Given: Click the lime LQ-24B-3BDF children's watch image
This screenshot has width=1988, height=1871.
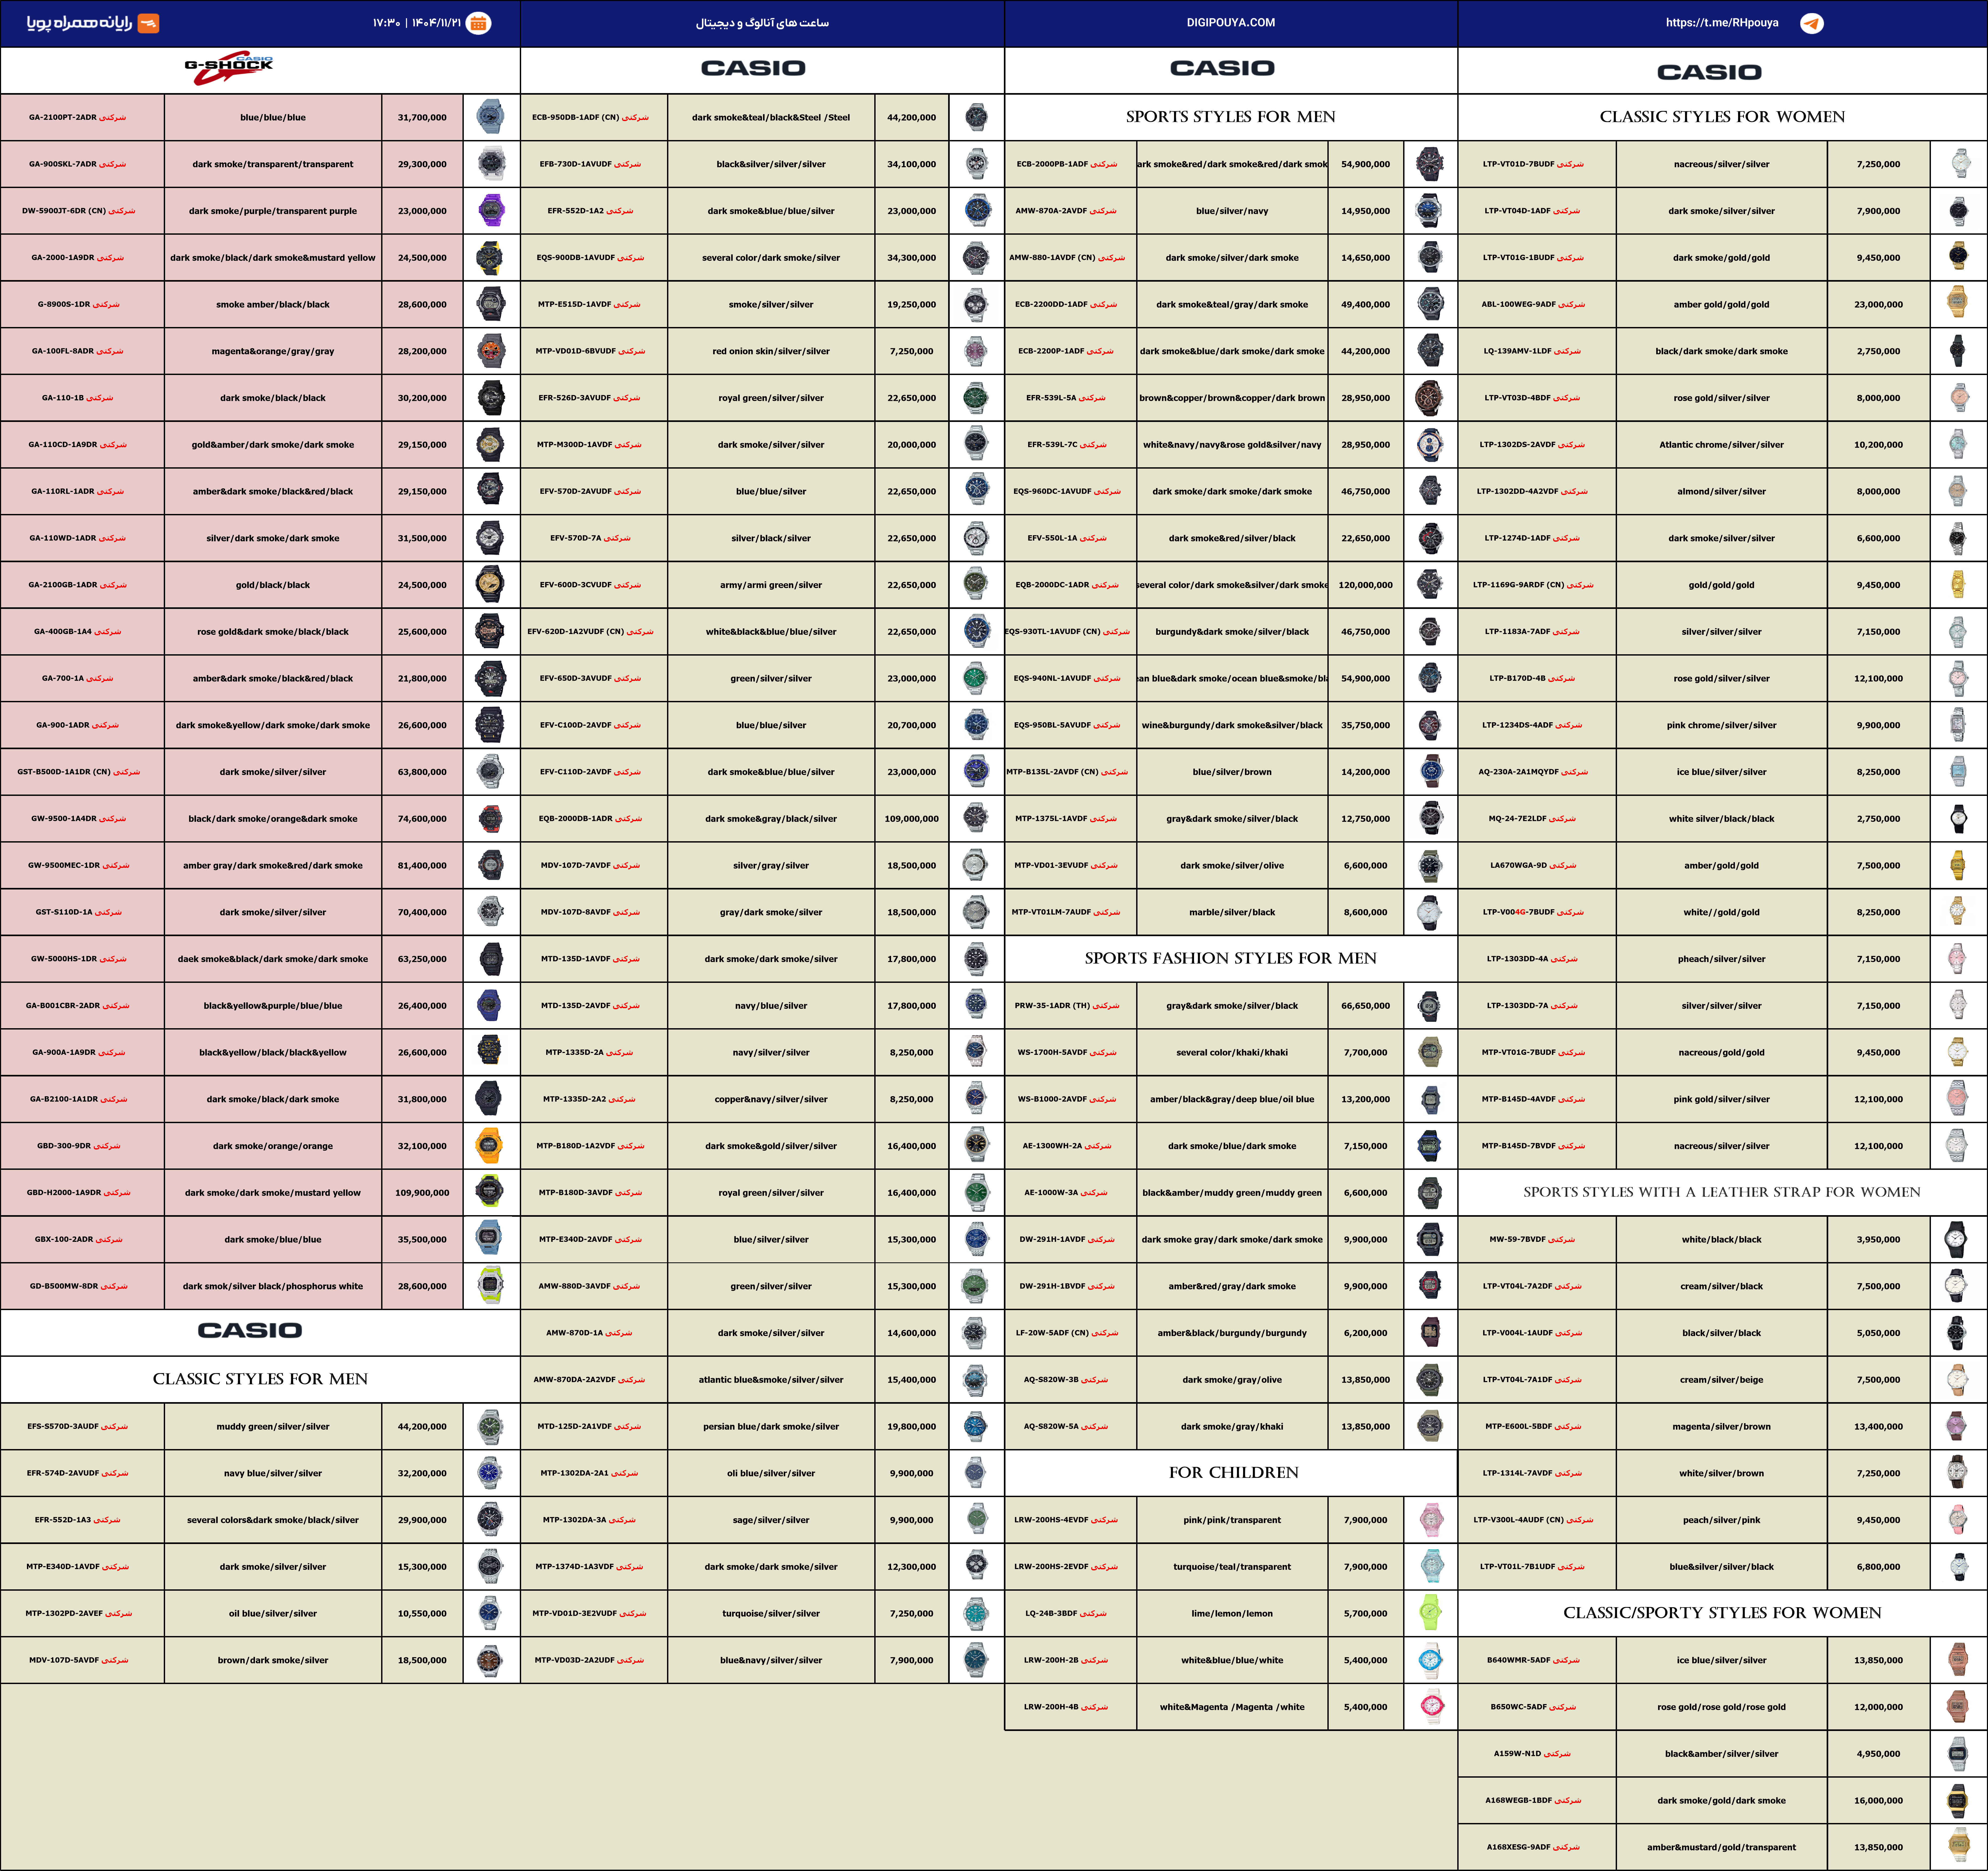Looking at the screenshot, I should 1430,1612.
